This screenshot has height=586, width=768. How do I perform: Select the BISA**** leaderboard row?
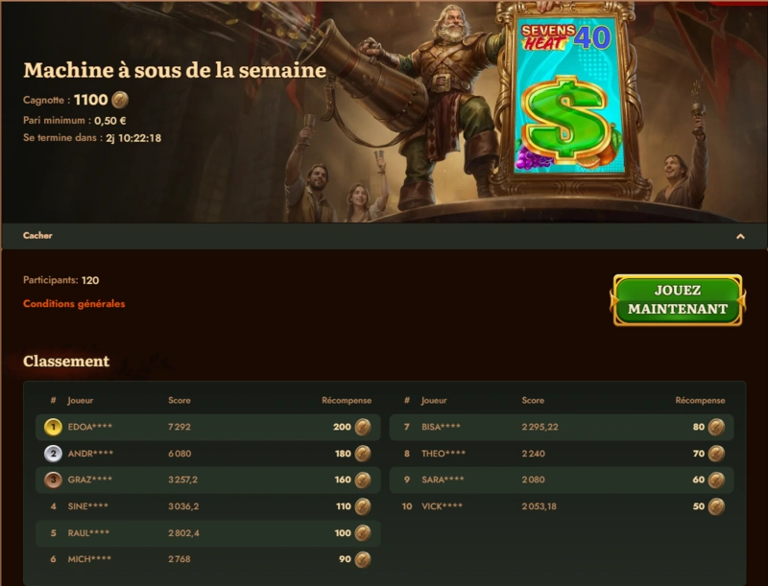click(x=562, y=427)
